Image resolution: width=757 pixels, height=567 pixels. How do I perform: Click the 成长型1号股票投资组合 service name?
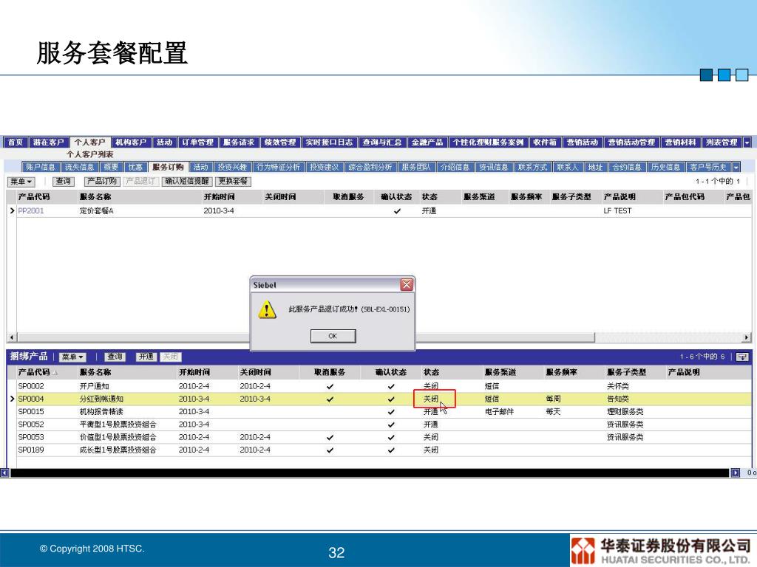pos(118,450)
